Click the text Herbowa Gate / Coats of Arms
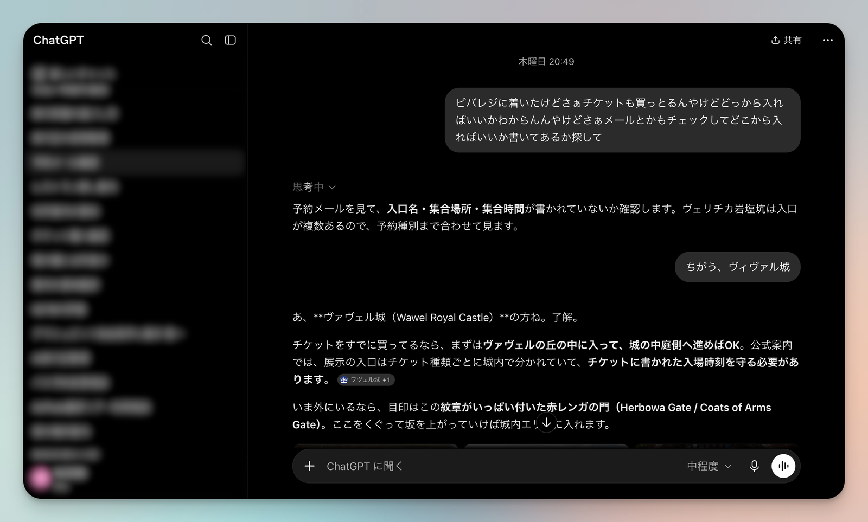868x522 pixels. click(x=695, y=408)
